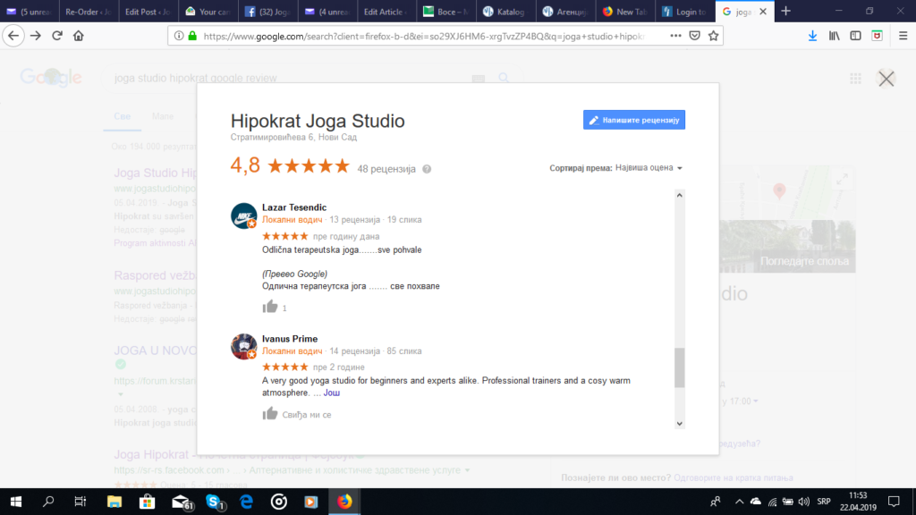Switch to the Login tab
This screenshot has height=515, width=916.
[684, 11]
